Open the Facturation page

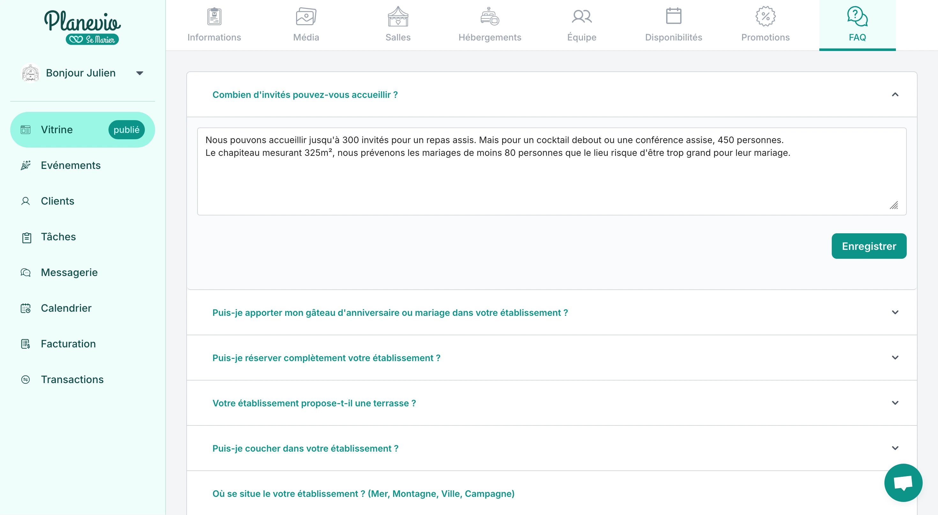coord(68,344)
